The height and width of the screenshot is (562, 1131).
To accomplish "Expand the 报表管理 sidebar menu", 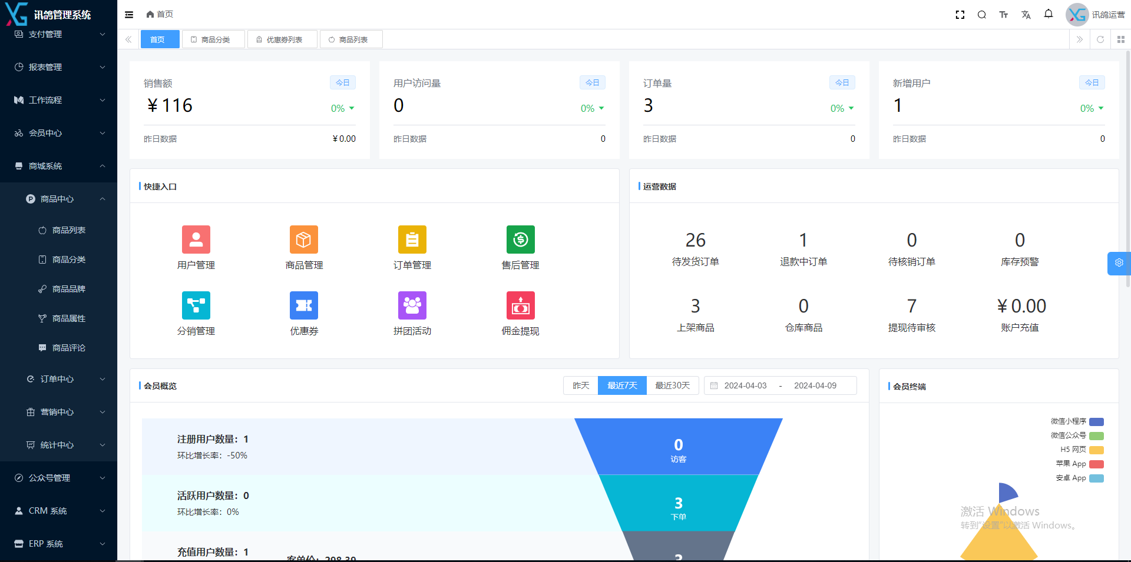I will coord(59,67).
